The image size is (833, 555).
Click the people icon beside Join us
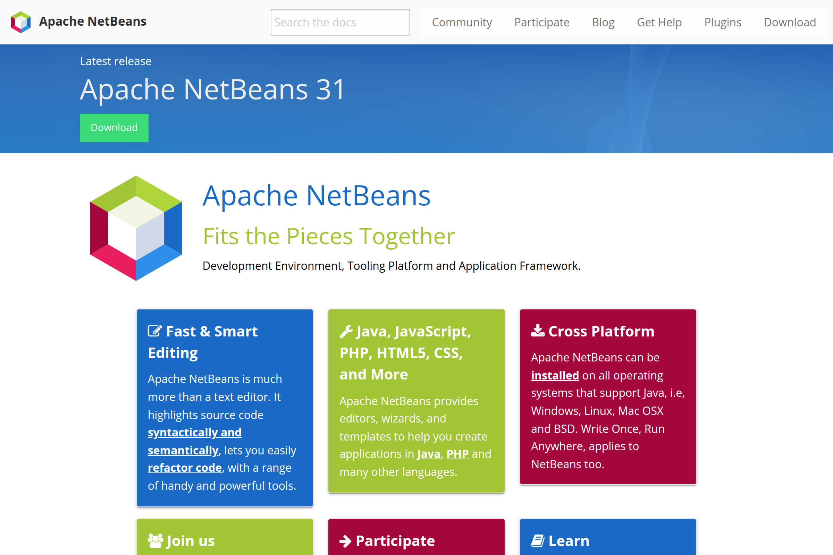coord(155,540)
